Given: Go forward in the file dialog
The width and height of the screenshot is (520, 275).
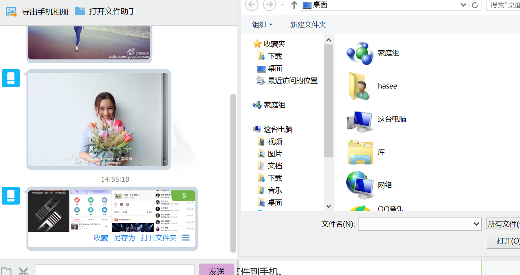Looking at the screenshot, I should [269, 5].
